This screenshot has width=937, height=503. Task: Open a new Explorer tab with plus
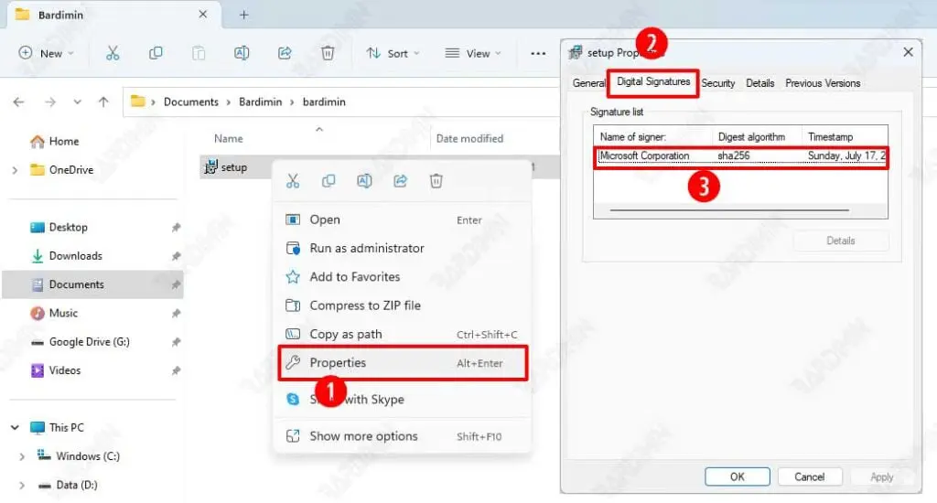(x=243, y=15)
